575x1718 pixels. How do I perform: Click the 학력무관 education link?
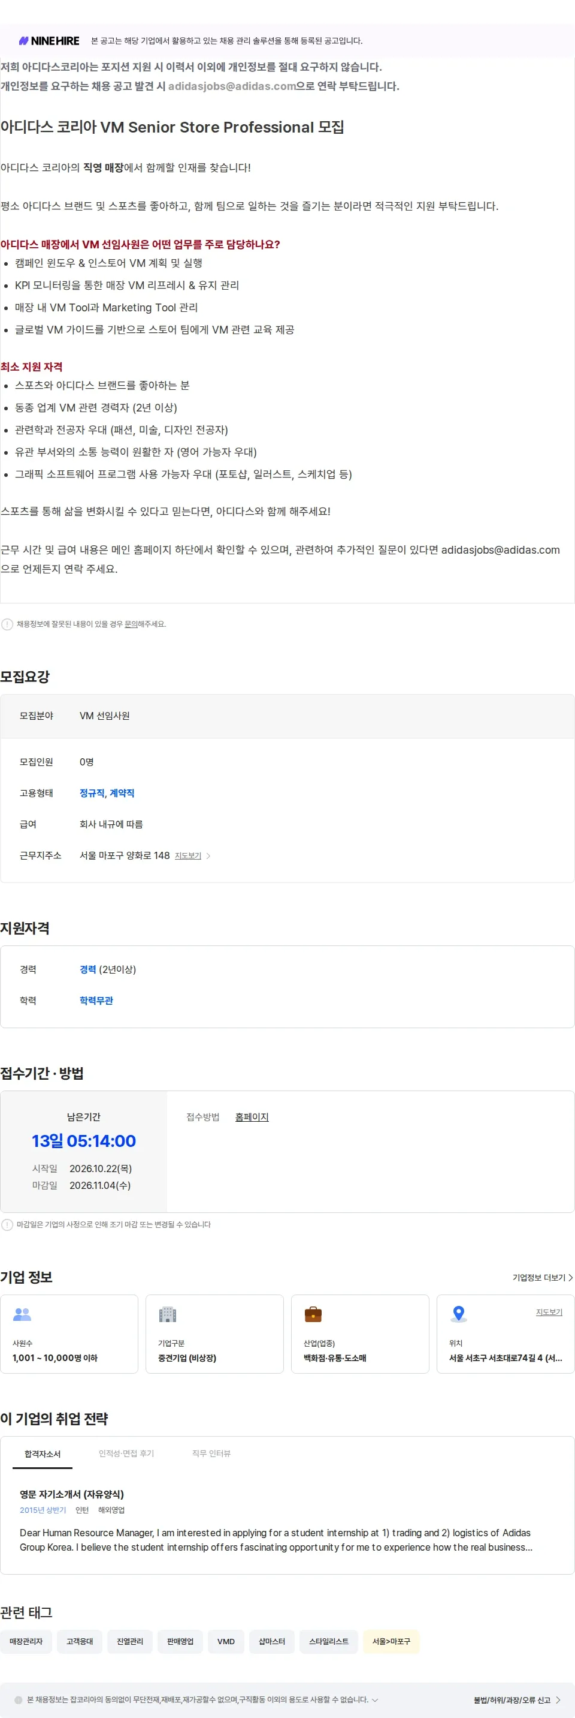click(96, 1001)
